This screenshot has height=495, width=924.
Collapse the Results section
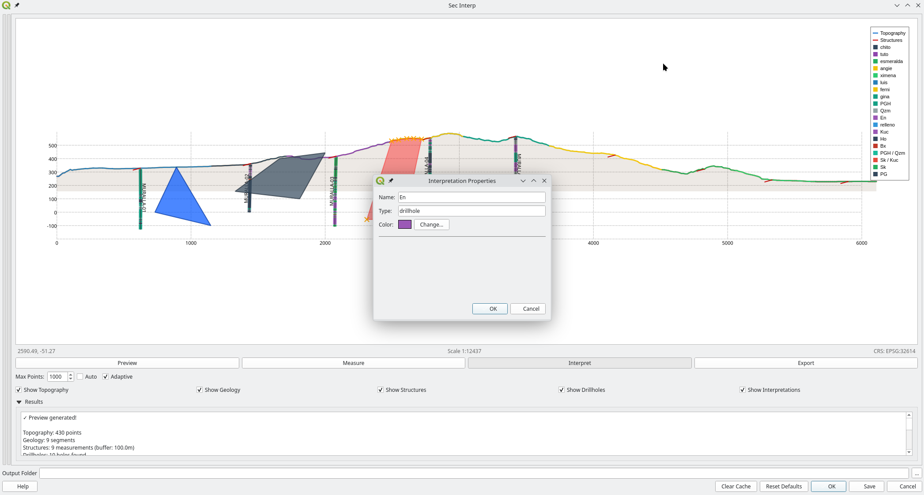pyautogui.click(x=19, y=402)
